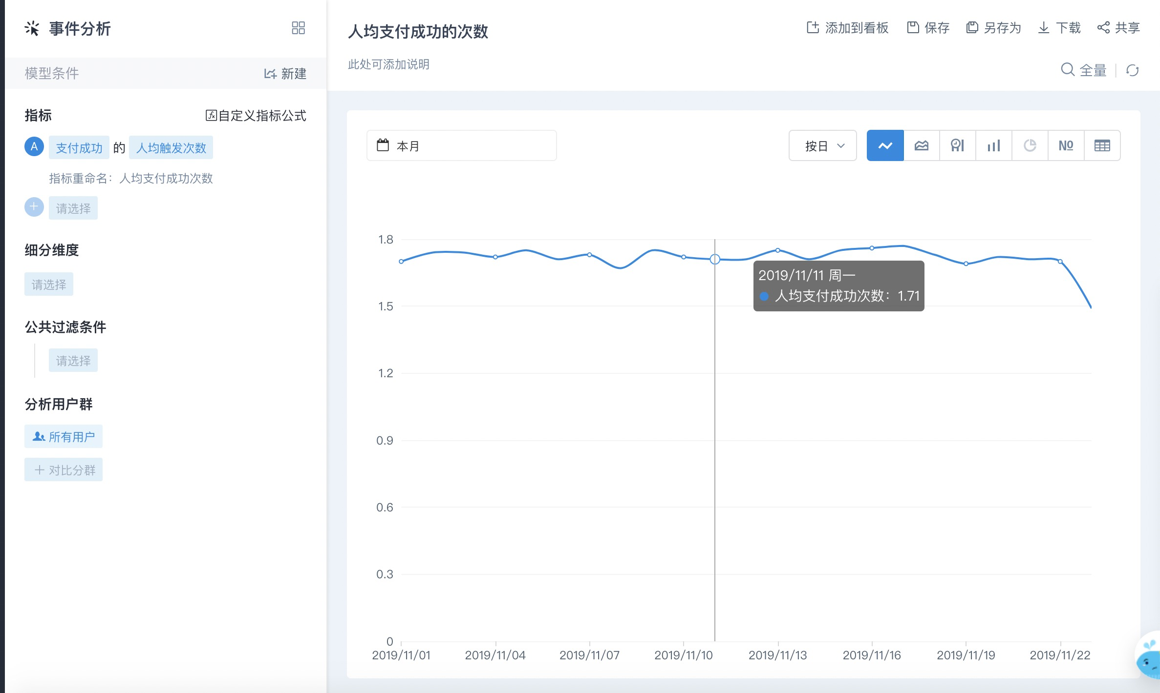
Task: Select the table view
Action: tap(1102, 145)
